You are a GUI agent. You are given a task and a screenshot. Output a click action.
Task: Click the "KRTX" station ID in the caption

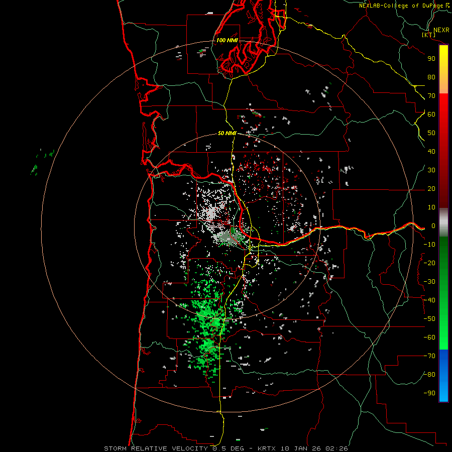[267, 448]
